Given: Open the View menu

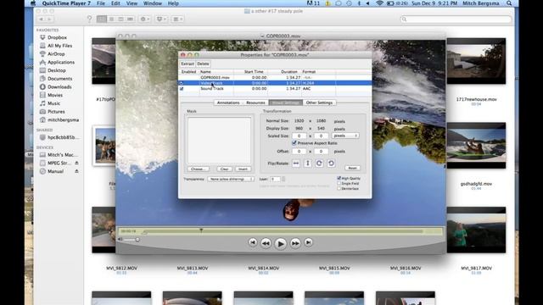Looking at the screenshot, I should tap(132, 3).
